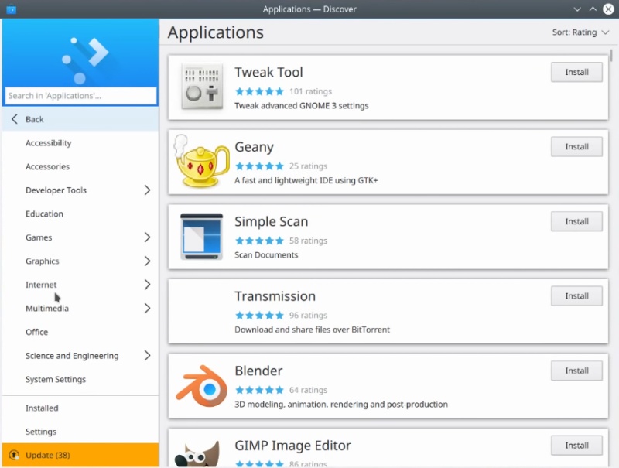Open the Simple Scan title

pyautogui.click(x=272, y=222)
